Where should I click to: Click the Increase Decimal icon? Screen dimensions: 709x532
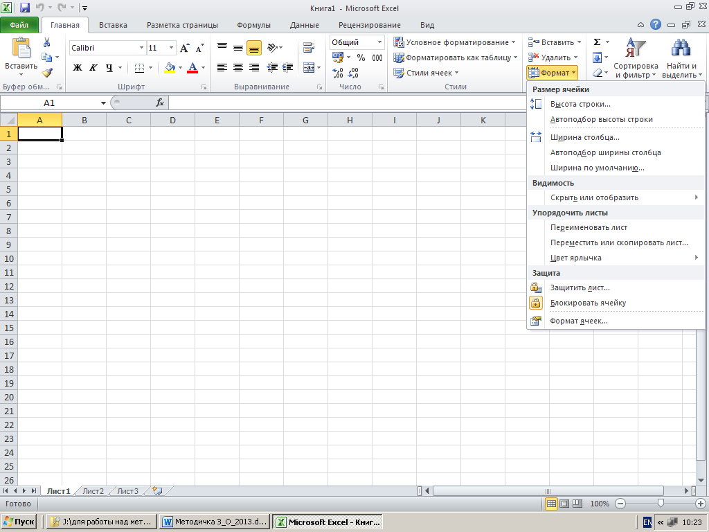point(338,73)
